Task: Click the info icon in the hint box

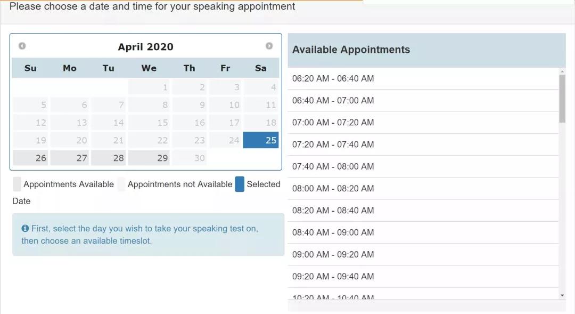Action: 25,228
